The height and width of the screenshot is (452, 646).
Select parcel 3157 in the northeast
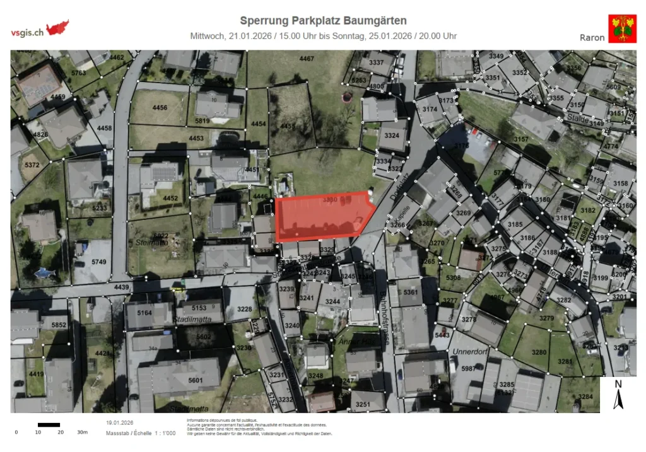pyautogui.click(x=521, y=139)
